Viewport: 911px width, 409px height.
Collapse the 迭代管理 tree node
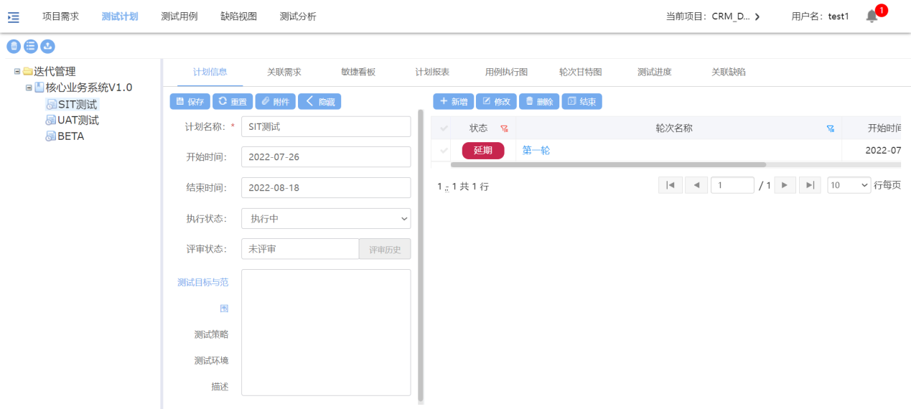17,72
